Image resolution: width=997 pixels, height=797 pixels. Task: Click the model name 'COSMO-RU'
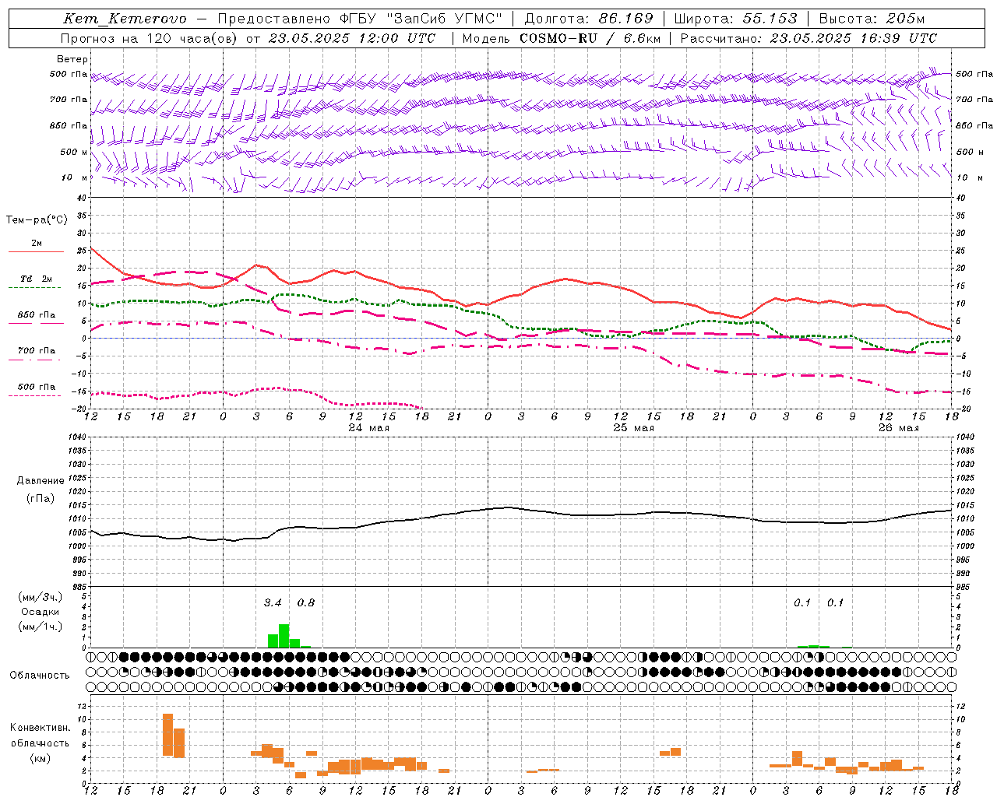(558, 38)
